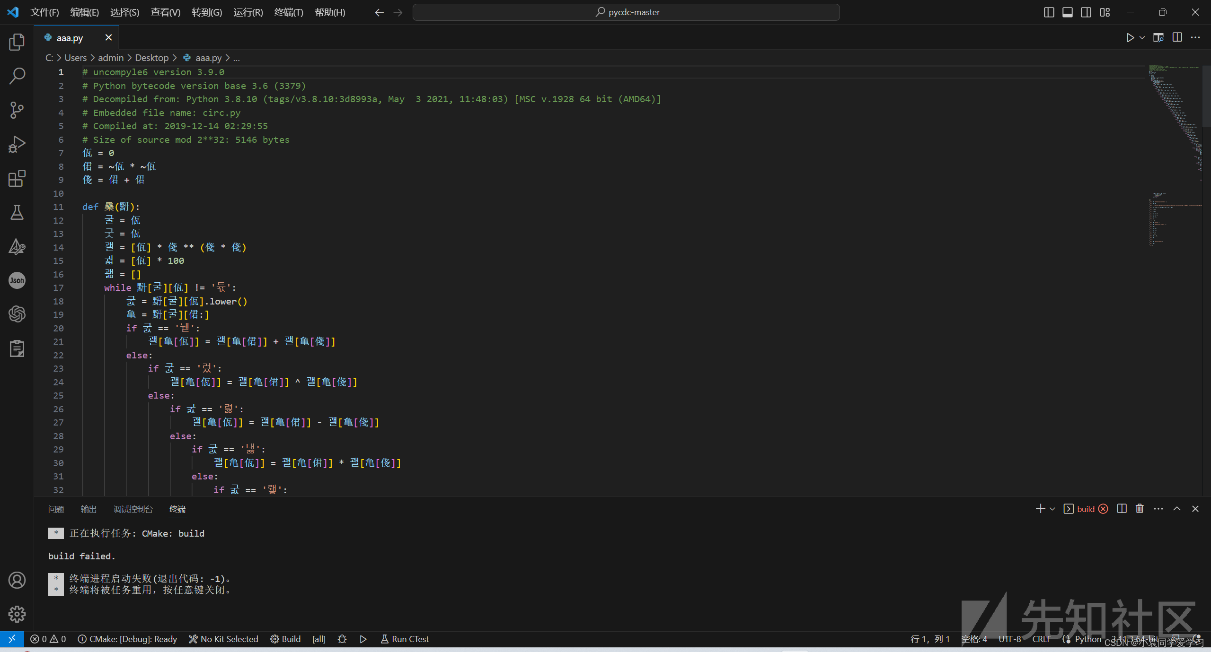Open new terminal launch profile dropdown
The height and width of the screenshot is (652, 1211).
click(1052, 509)
